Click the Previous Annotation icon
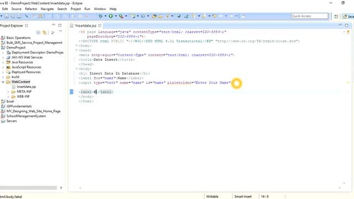Screen dimensions: 354x199 pyautogui.click(x=204, y=16)
